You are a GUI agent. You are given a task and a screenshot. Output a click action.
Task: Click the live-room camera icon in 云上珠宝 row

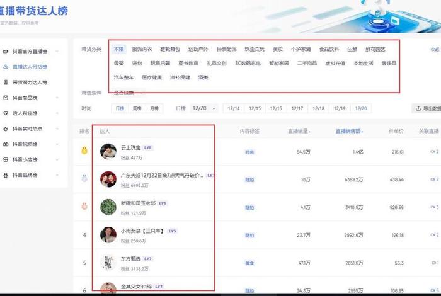tap(433, 152)
